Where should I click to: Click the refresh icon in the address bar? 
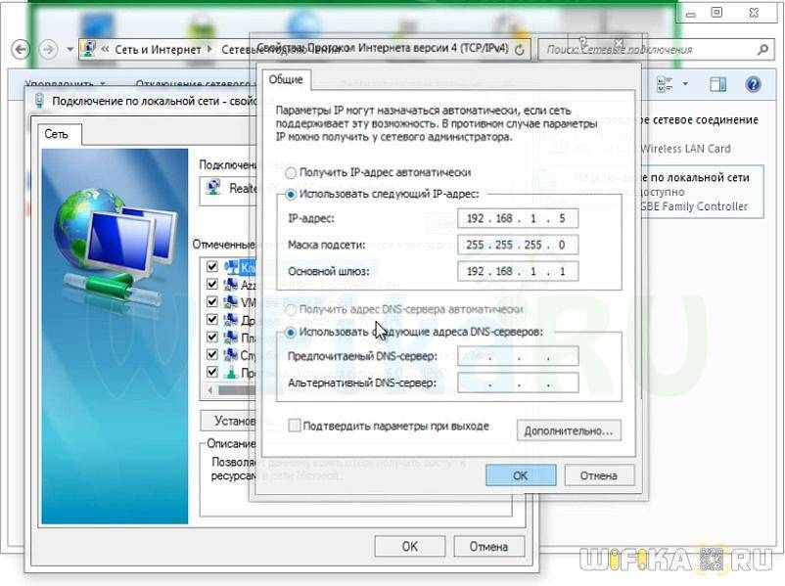(x=519, y=49)
